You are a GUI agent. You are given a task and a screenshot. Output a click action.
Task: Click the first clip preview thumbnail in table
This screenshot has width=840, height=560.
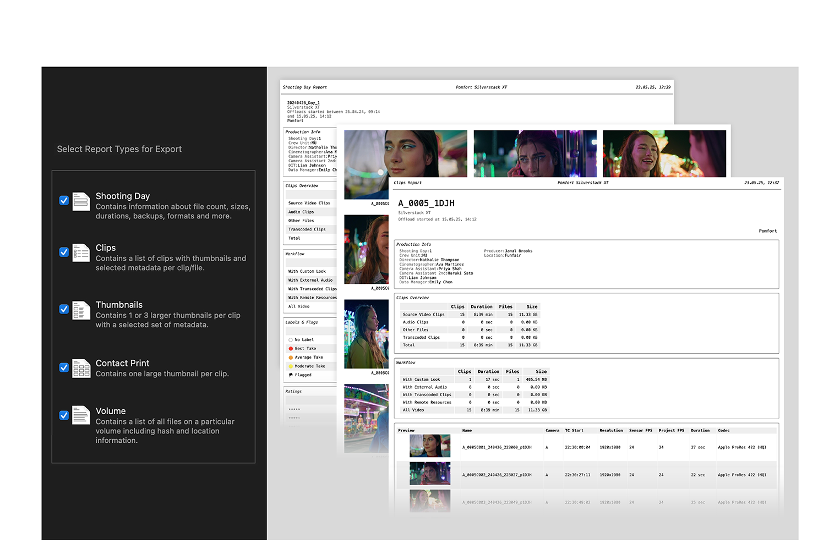point(429,446)
